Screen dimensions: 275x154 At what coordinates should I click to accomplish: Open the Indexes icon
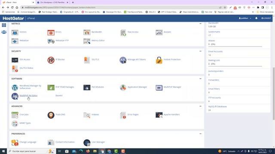(x=87, y=115)
